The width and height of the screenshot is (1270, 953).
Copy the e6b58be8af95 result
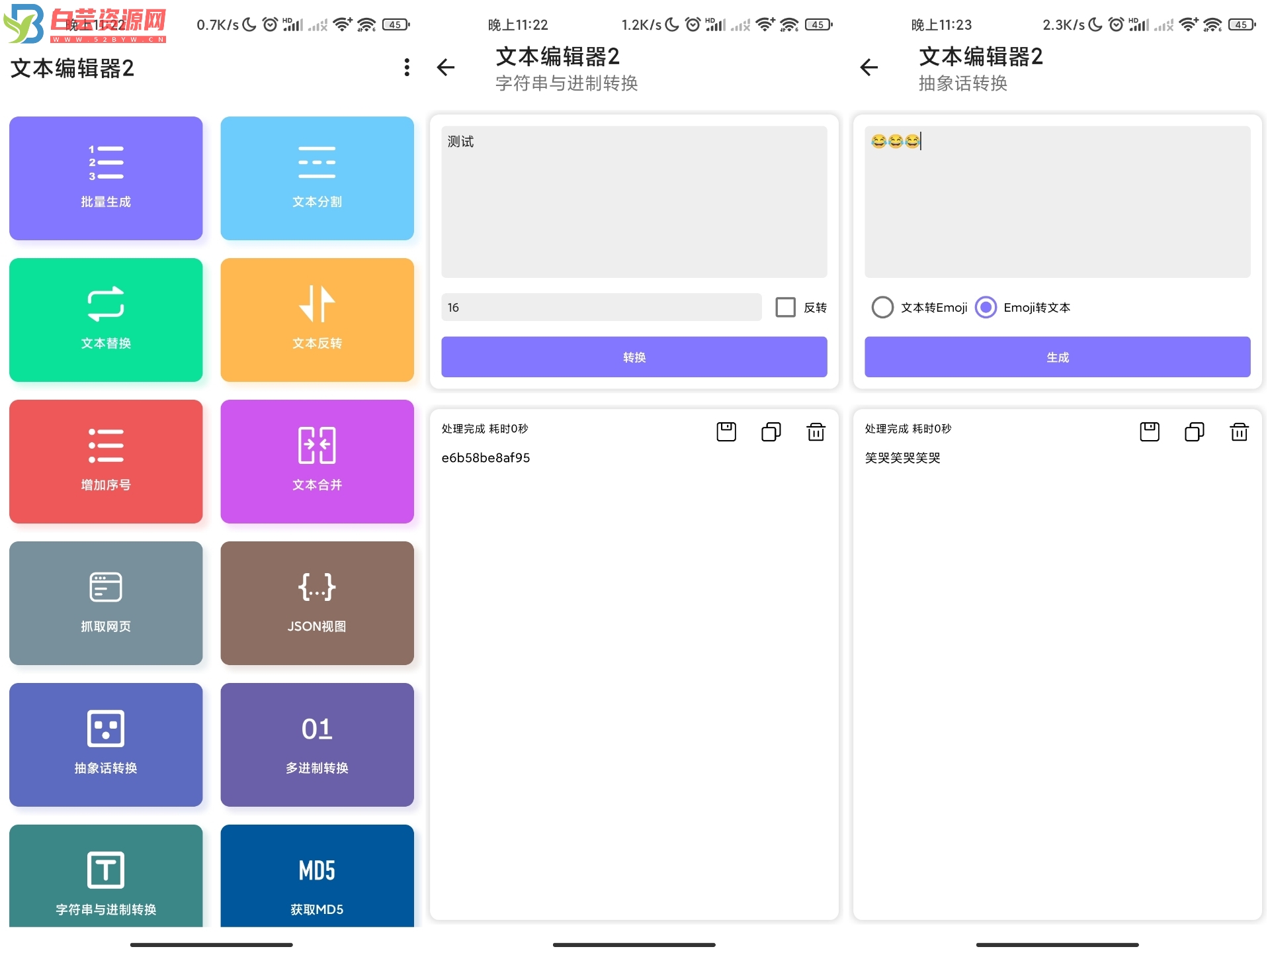point(771,431)
